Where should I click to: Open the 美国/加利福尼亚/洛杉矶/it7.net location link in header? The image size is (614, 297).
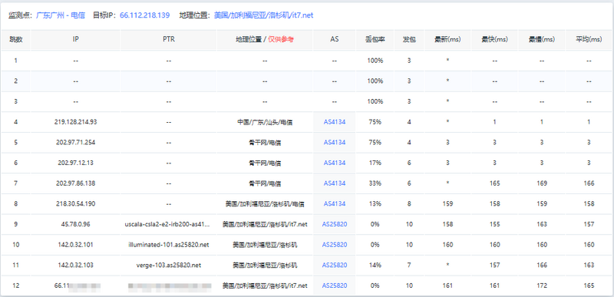coord(263,15)
